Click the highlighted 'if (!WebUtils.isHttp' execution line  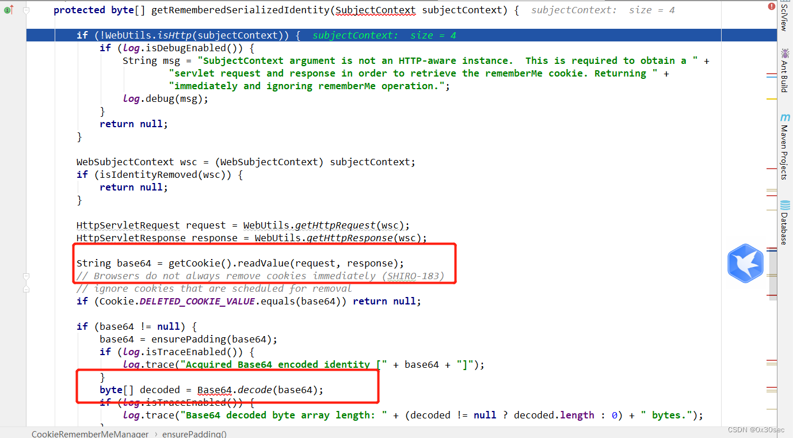tap(373, 35)
